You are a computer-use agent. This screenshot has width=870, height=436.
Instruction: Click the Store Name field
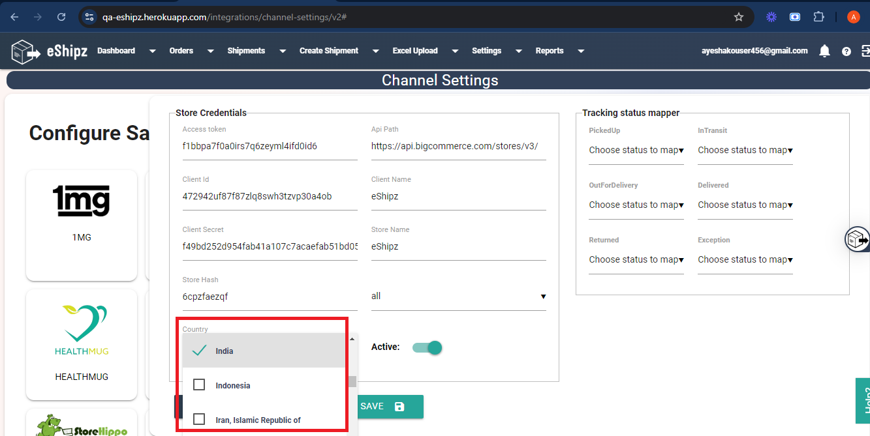pos(459,247)
